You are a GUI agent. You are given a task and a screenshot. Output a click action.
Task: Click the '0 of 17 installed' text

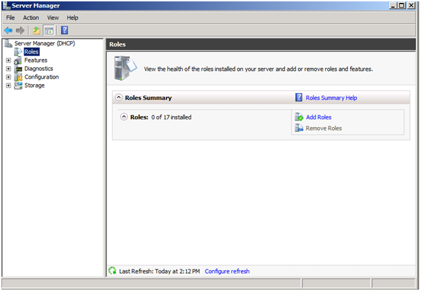click(172, 117)
